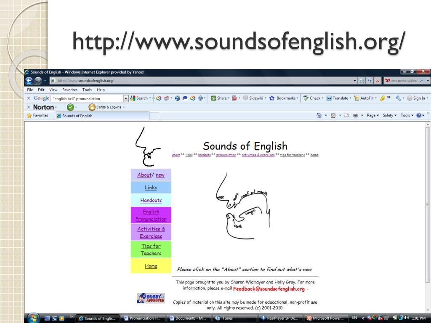
Task: Click the Windows Start orb
Action: click(34, 318)
